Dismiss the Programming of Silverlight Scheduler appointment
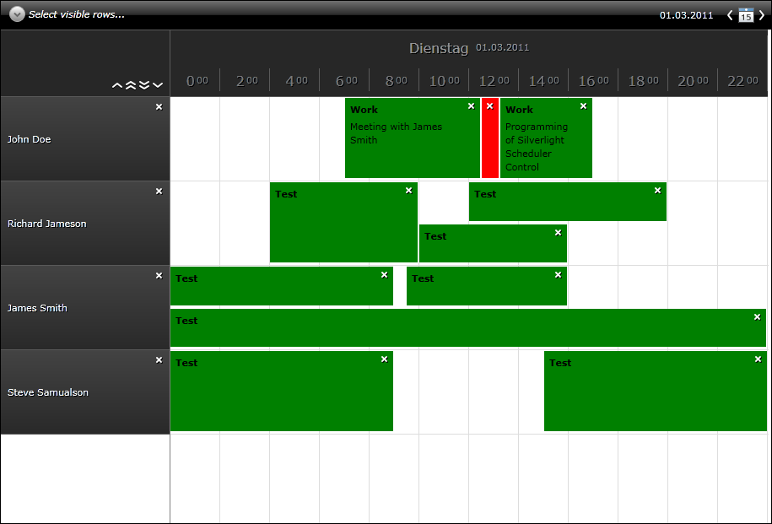772x524 pixels. 583,107
